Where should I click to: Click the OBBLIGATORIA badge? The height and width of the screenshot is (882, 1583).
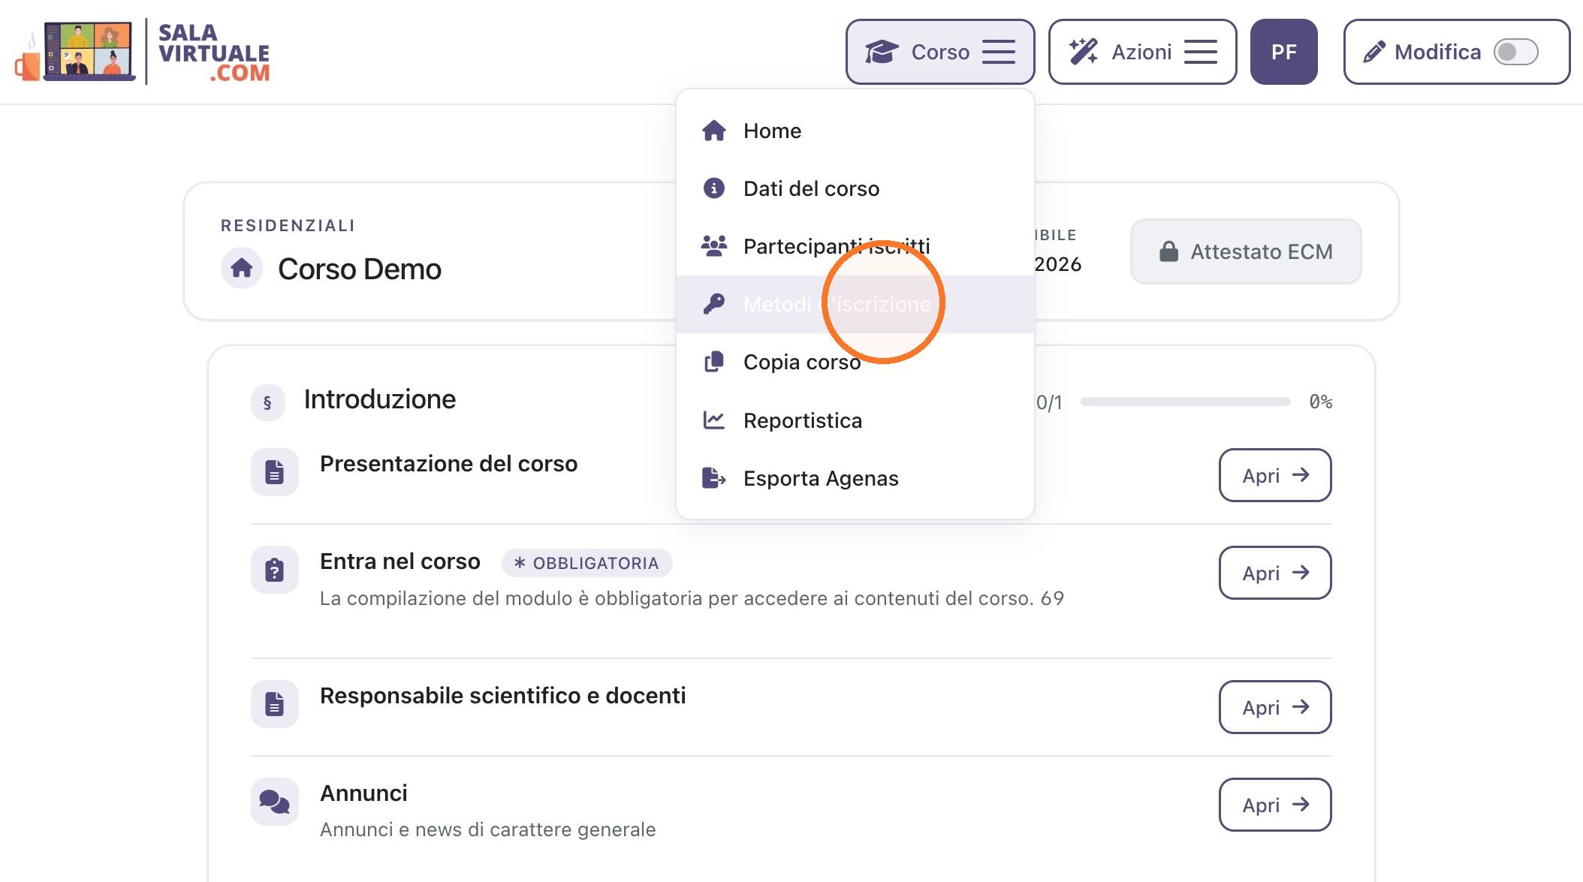pos(586,563)
